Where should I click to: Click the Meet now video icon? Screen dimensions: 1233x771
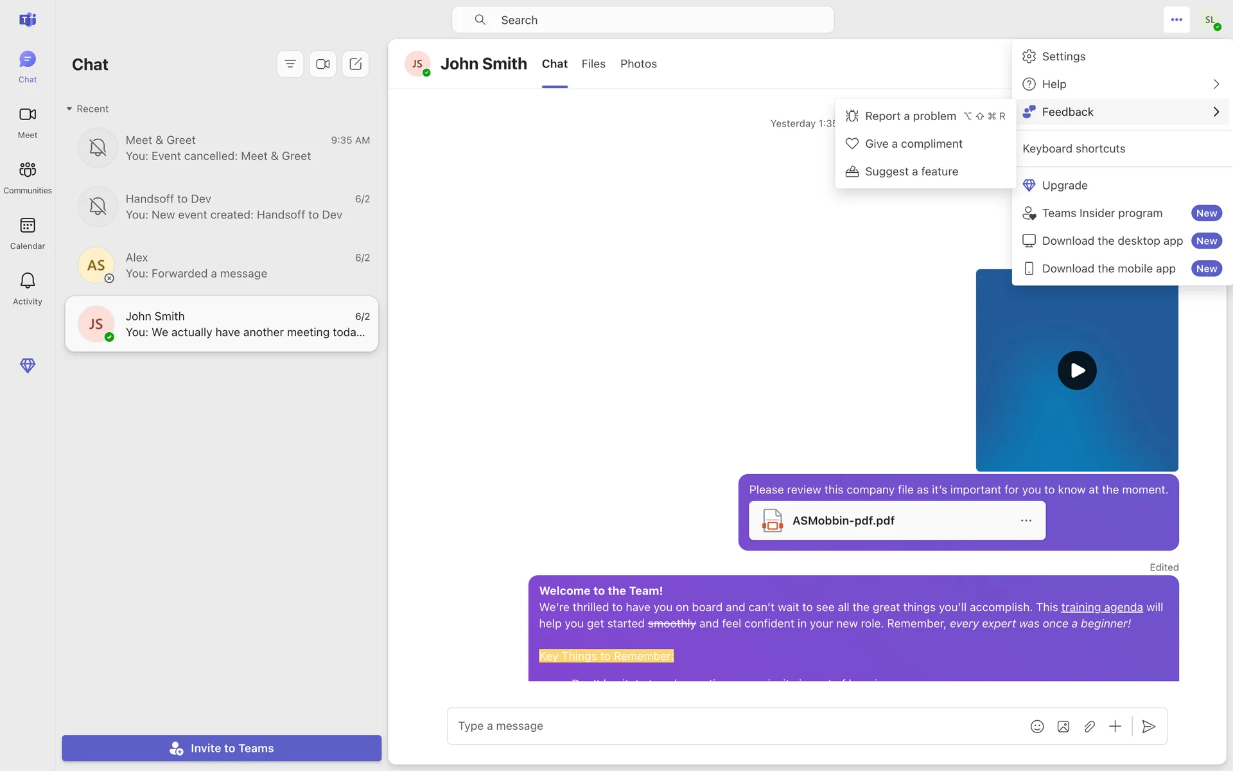(322, 64)
